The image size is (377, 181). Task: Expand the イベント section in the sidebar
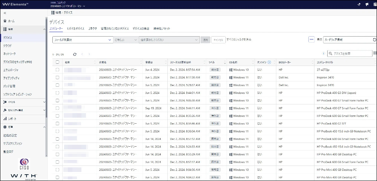[x=44, y=102]
